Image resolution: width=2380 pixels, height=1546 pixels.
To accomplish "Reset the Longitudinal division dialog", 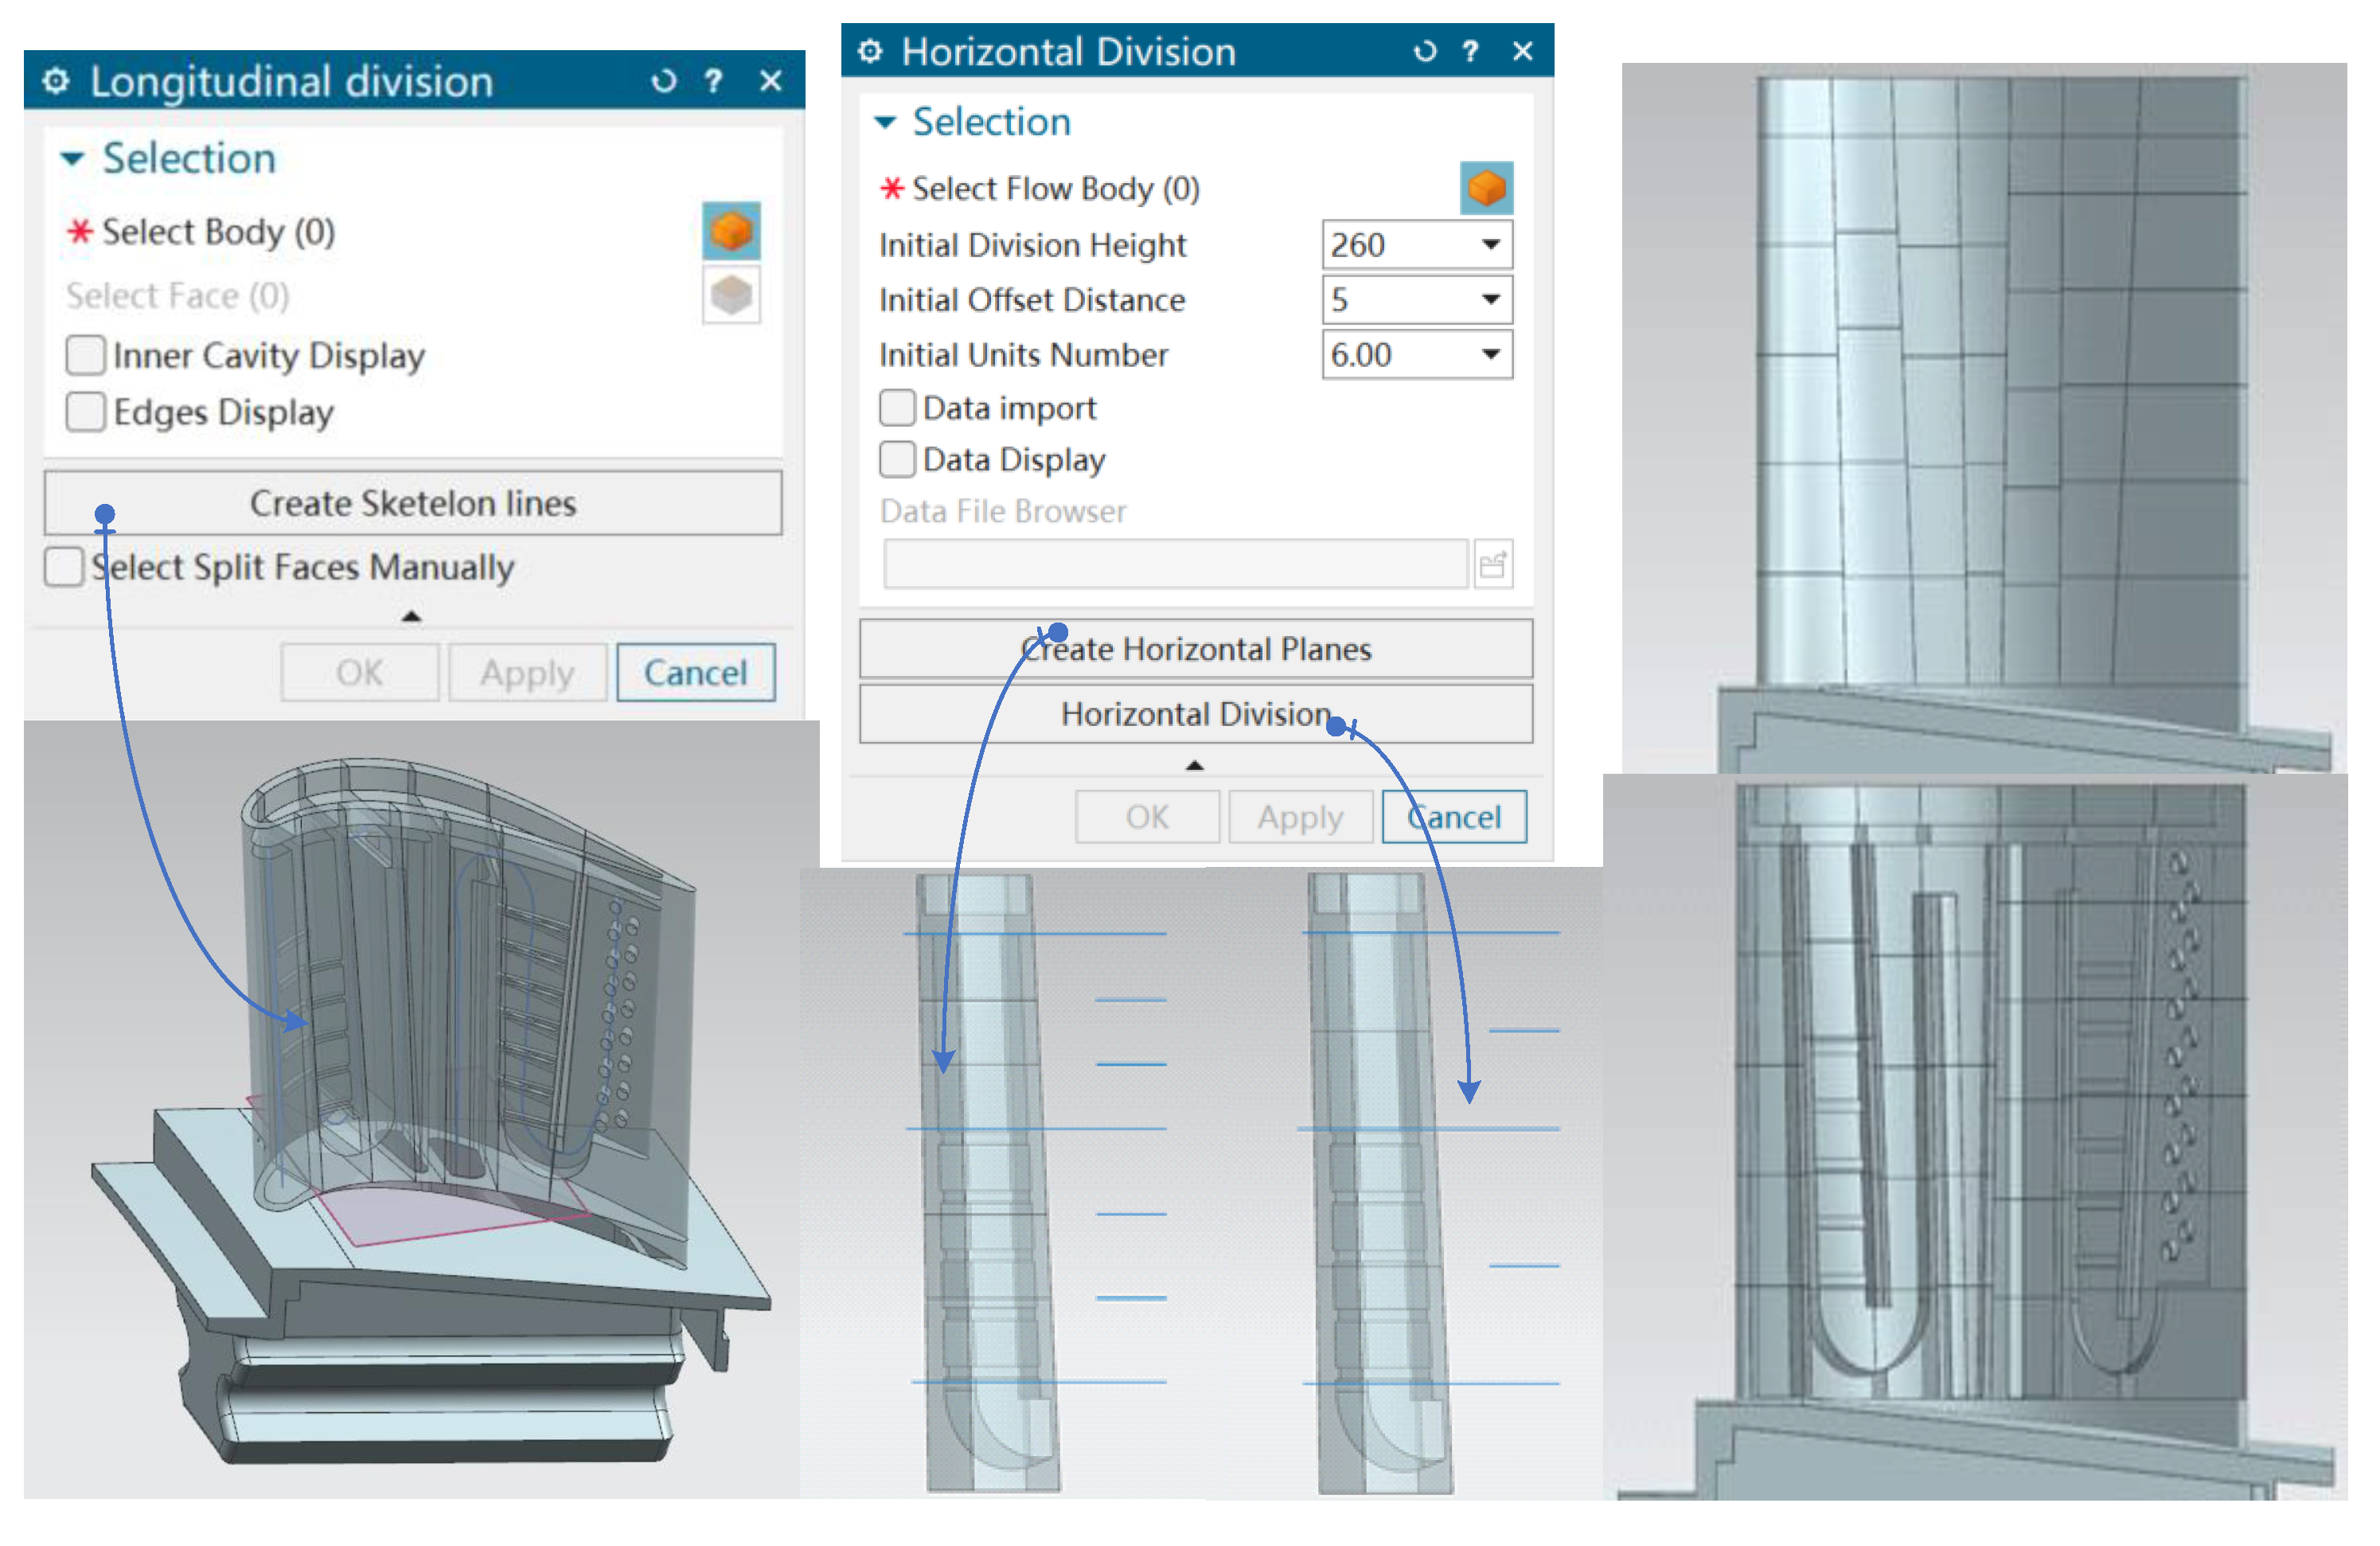I will 663,81.
